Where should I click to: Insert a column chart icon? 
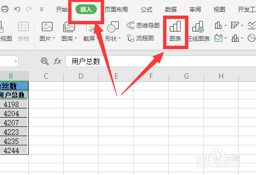219,25
